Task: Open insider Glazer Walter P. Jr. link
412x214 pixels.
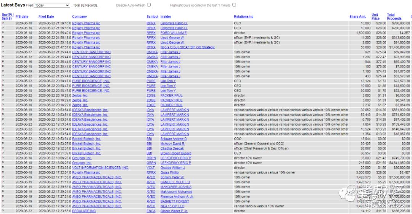Action: pos(174,211)
